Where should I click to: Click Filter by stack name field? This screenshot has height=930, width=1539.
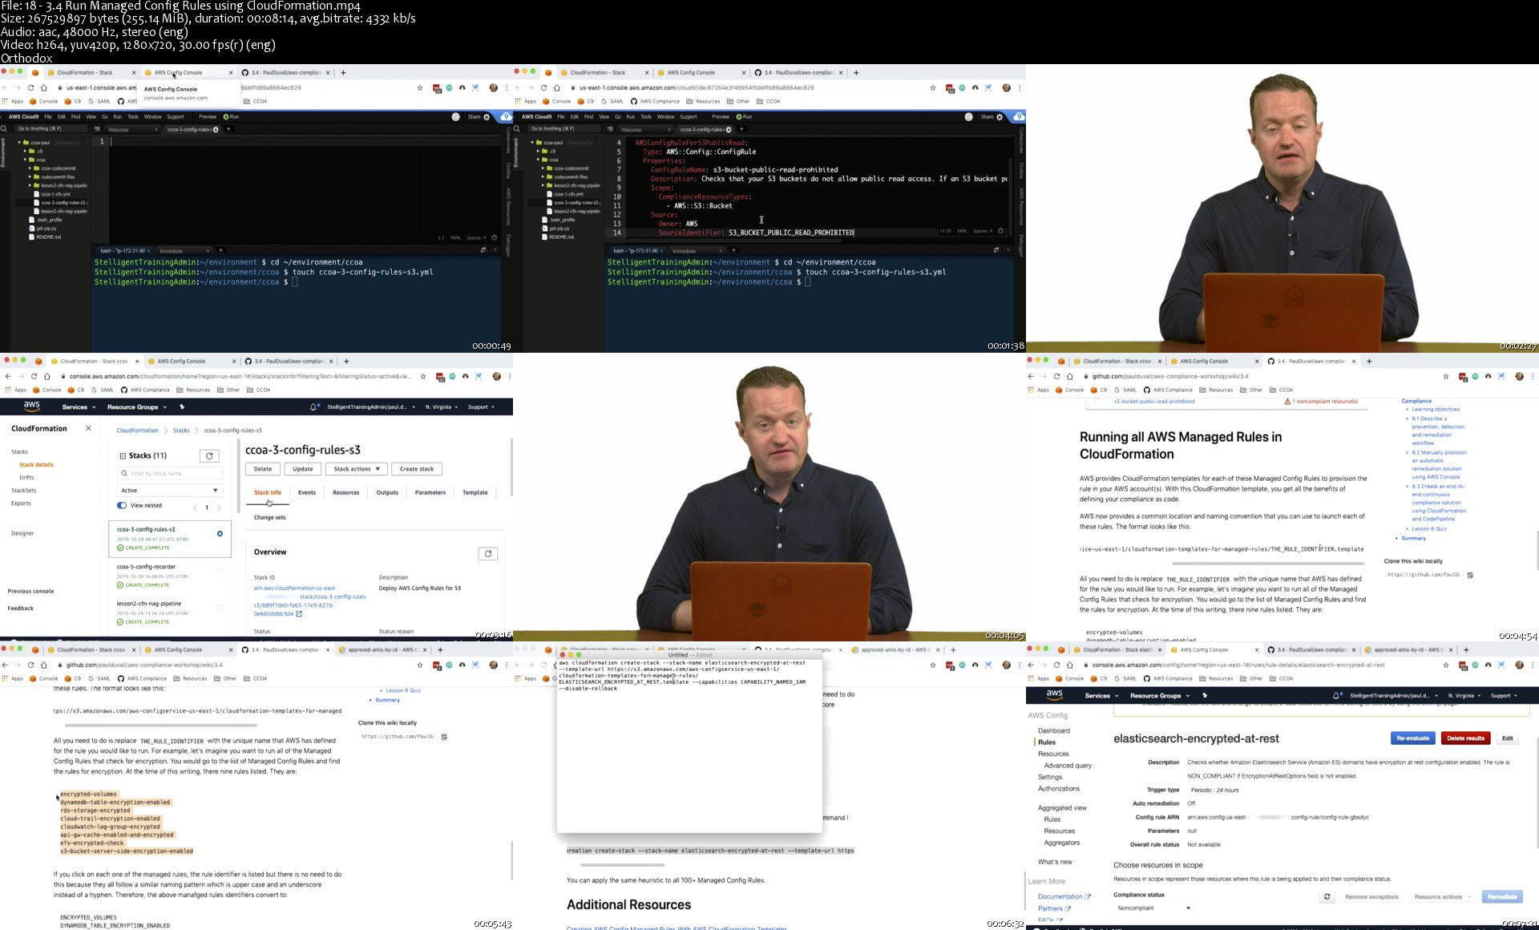pyautogui.click(x=170, y=474)
